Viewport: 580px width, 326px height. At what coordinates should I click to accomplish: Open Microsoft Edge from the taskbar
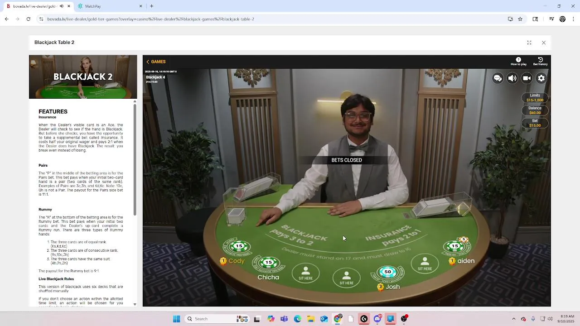(x=297, y=319)
